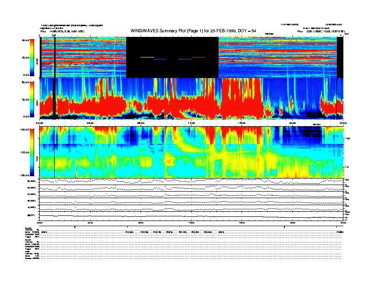Click the black data-gap block in the RAD2 spectrogram

point(172,57)
